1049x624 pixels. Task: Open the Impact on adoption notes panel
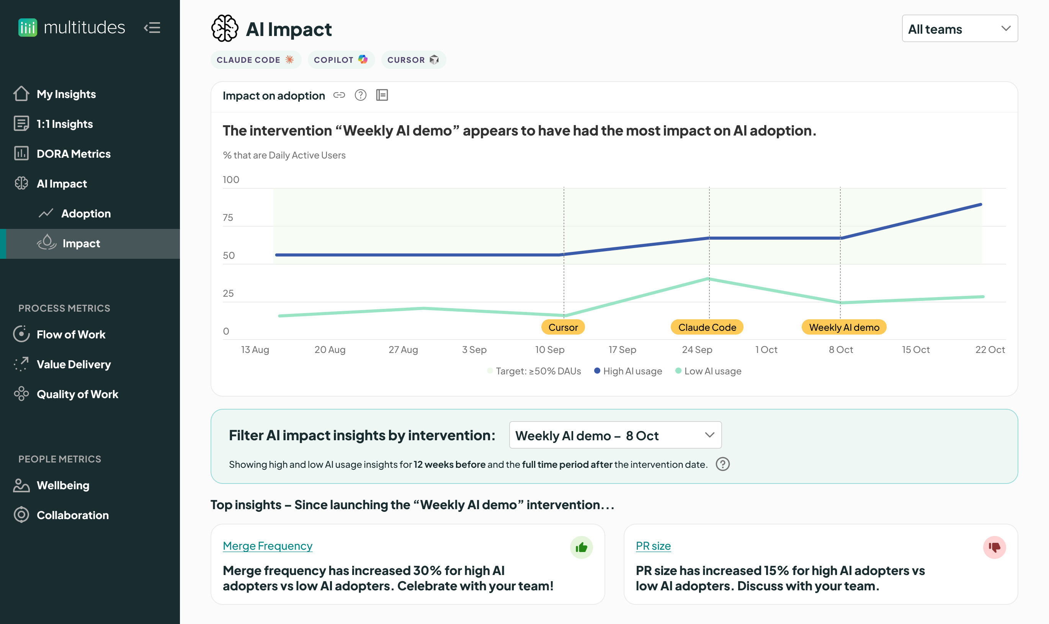coord(382,95)
